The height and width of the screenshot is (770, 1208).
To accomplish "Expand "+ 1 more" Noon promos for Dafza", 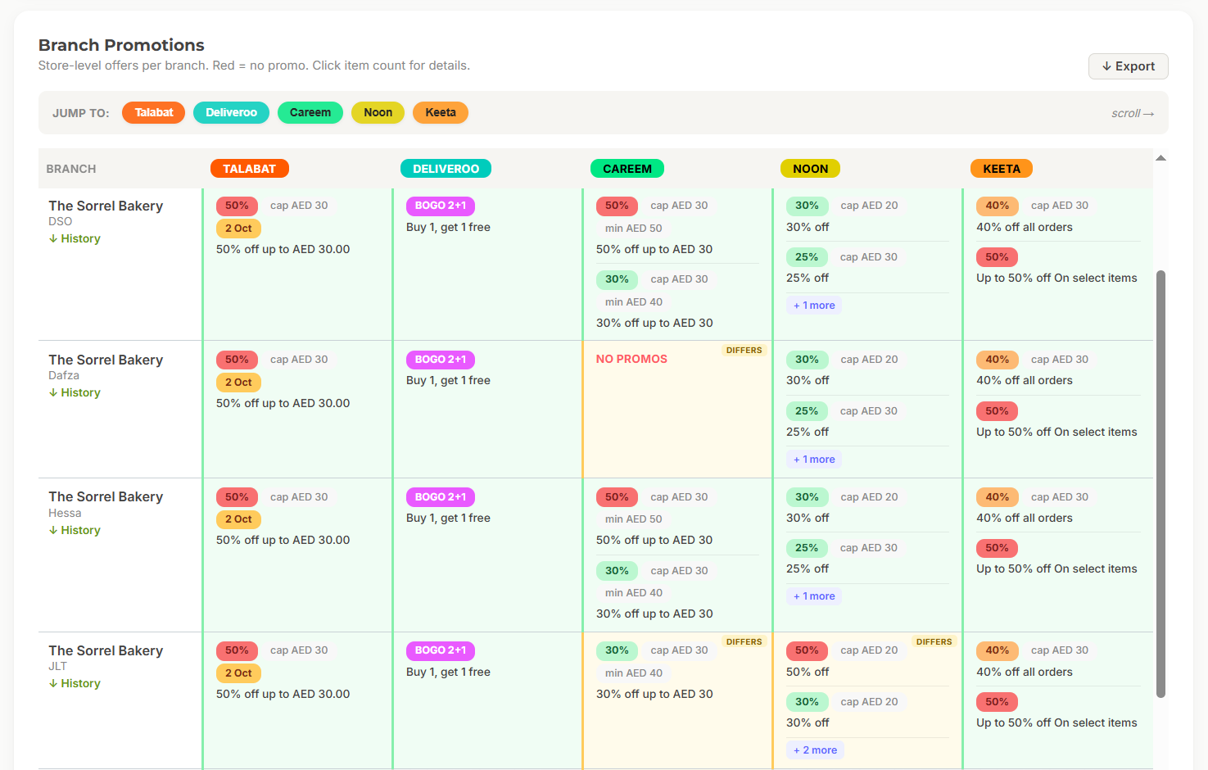I will pyautogui.click(x=814, y=460).
